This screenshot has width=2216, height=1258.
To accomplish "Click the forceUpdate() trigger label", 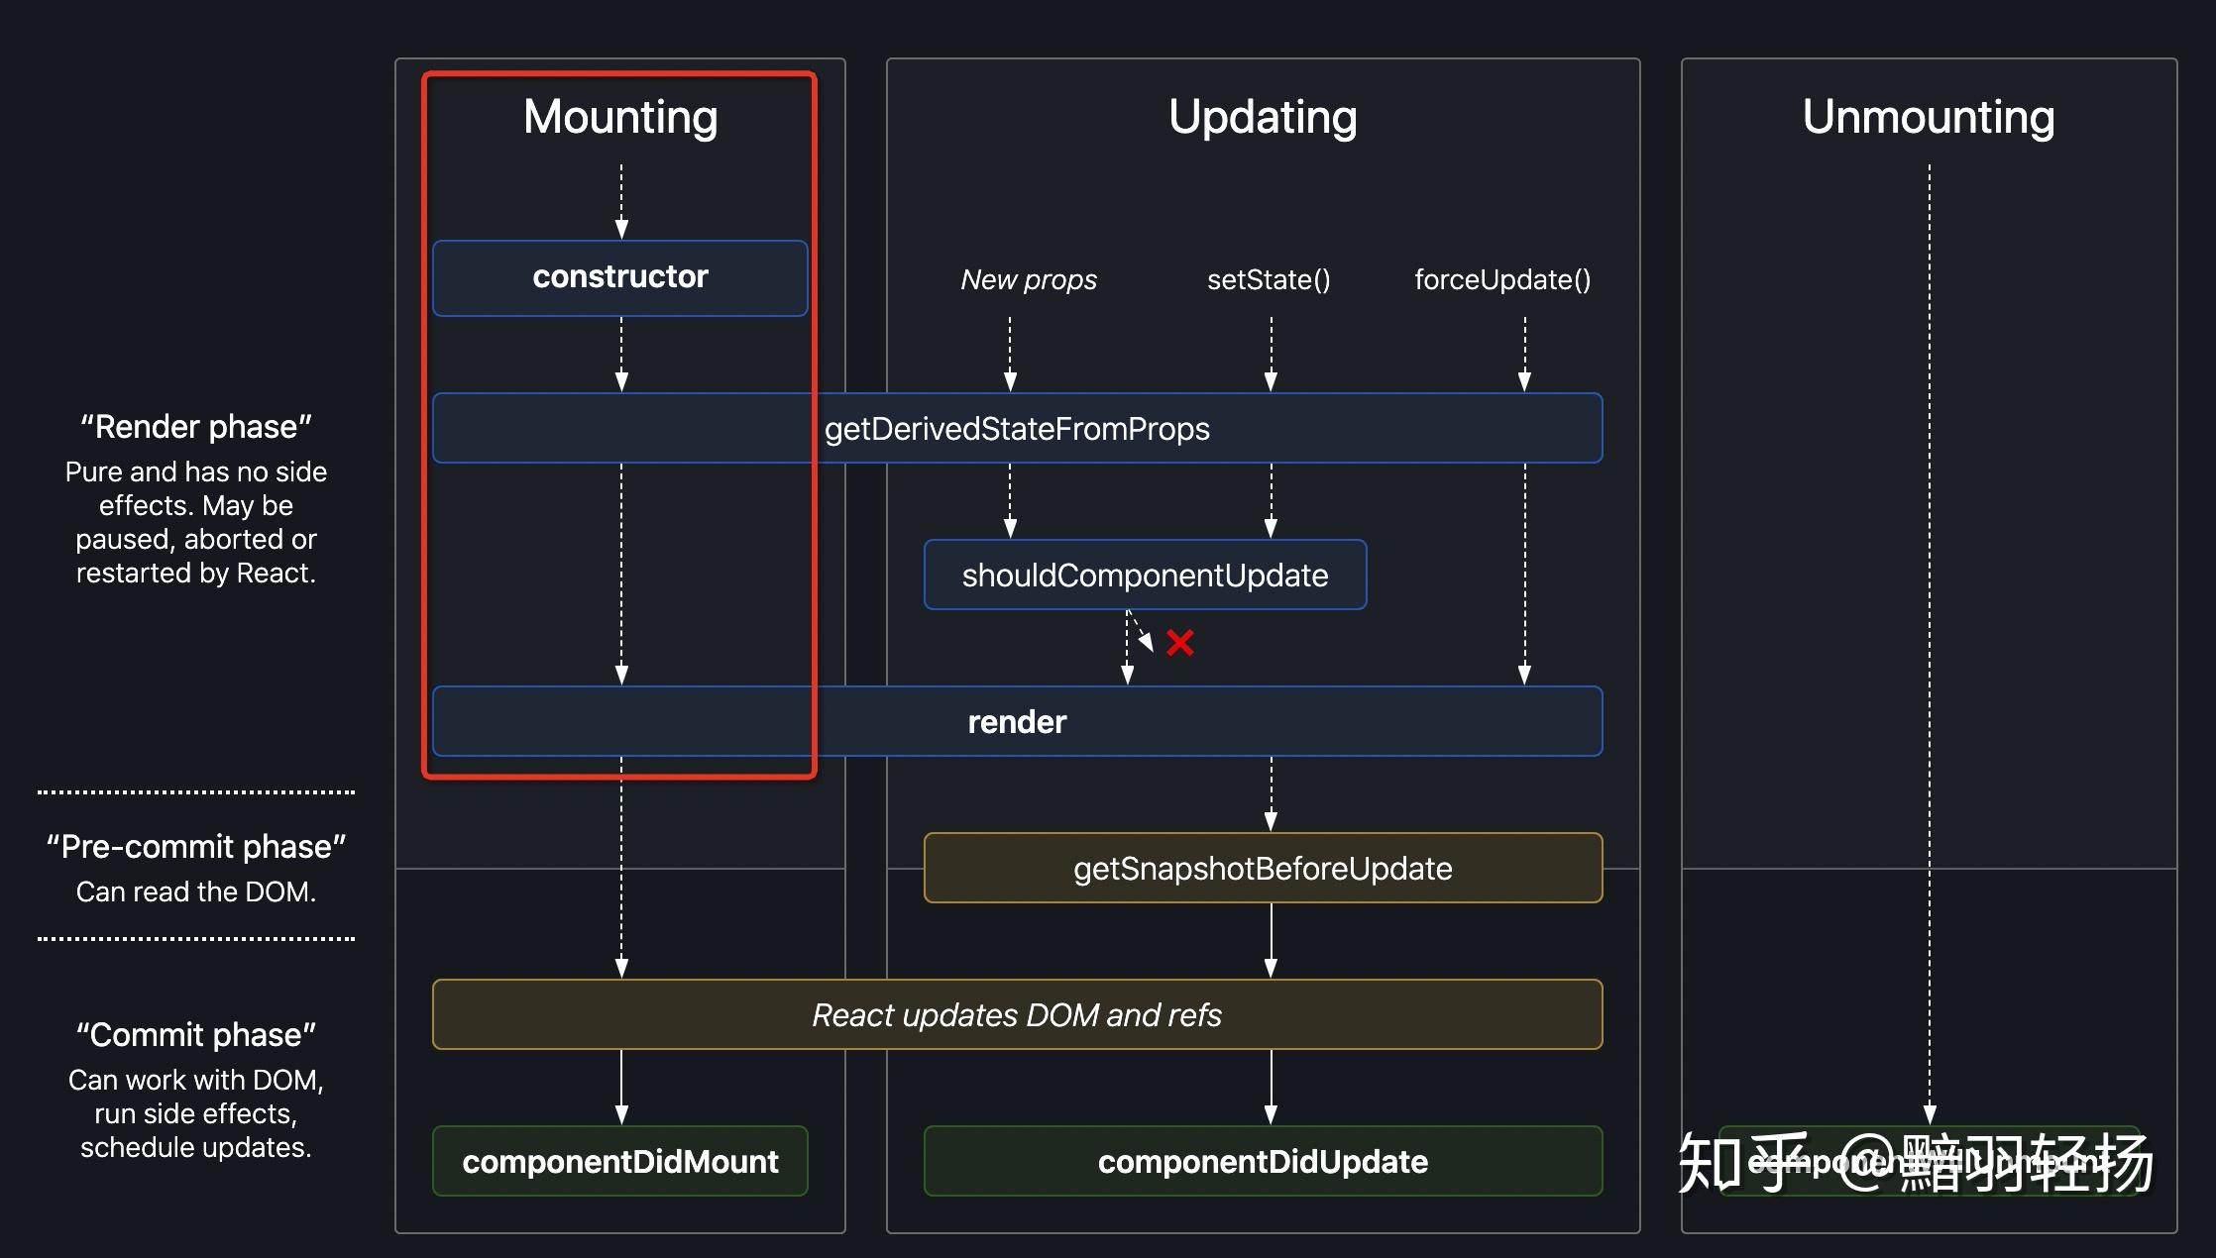I will coord(1502,279).
